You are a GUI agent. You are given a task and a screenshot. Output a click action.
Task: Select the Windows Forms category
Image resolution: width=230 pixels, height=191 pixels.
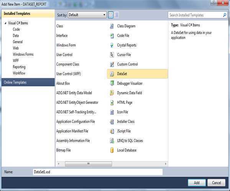tap(23, 54)
